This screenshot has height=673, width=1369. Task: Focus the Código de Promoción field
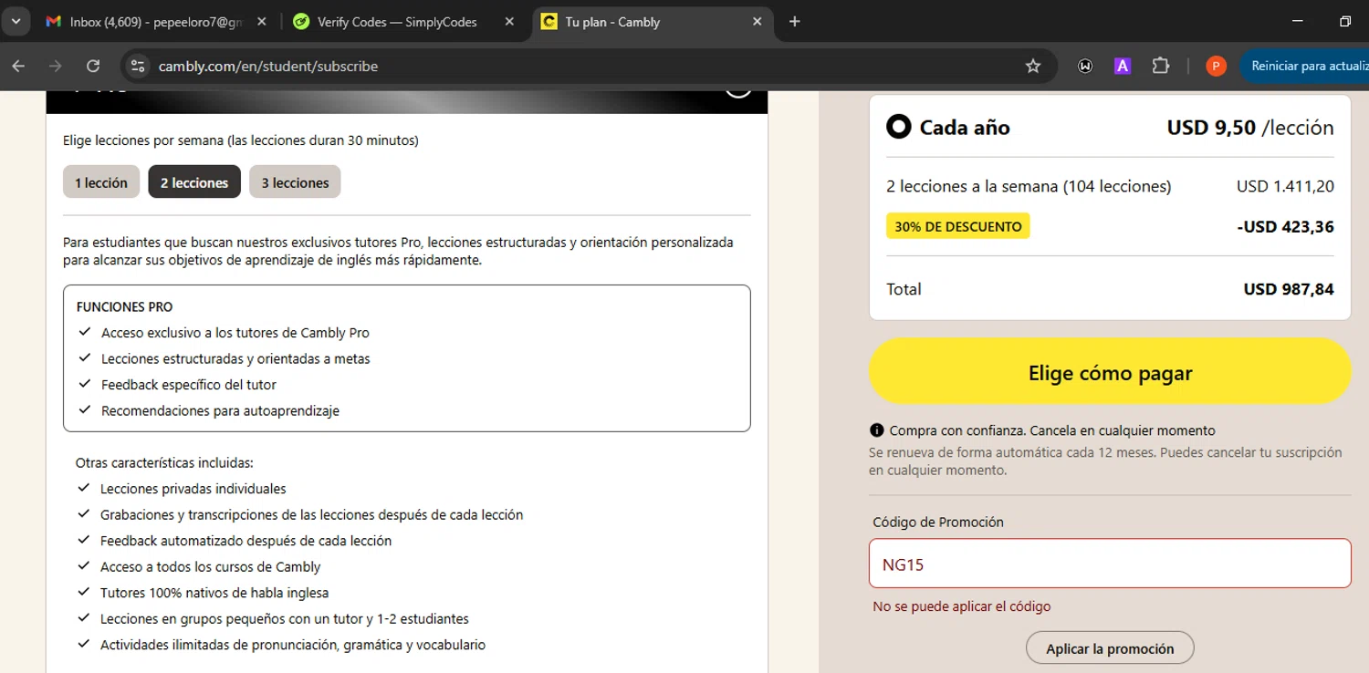coord(1110,564)
